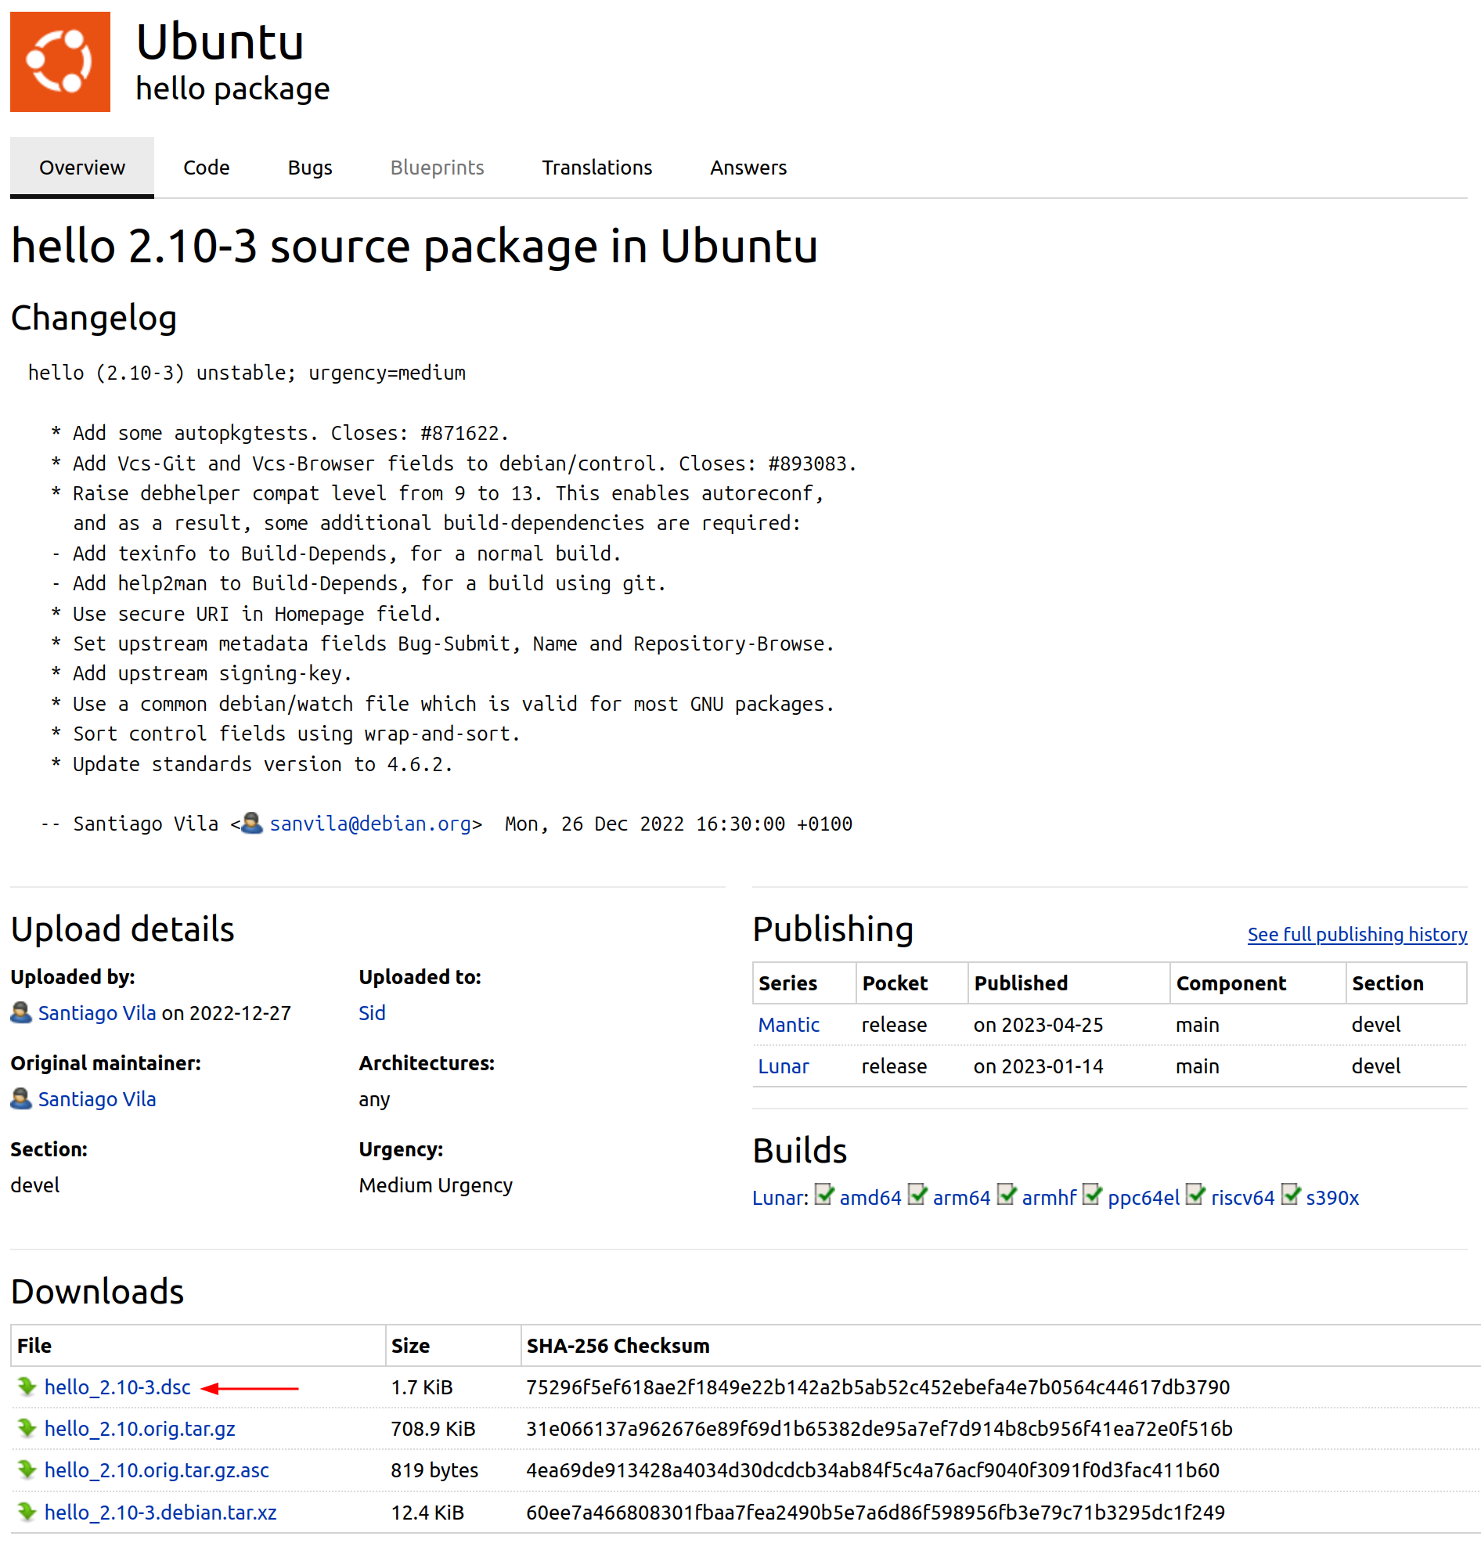The height and width of the screenshot is (1547, 1481).
Task: Click the checksum starting with 31e06613
Action: (x=879, y=1429)
